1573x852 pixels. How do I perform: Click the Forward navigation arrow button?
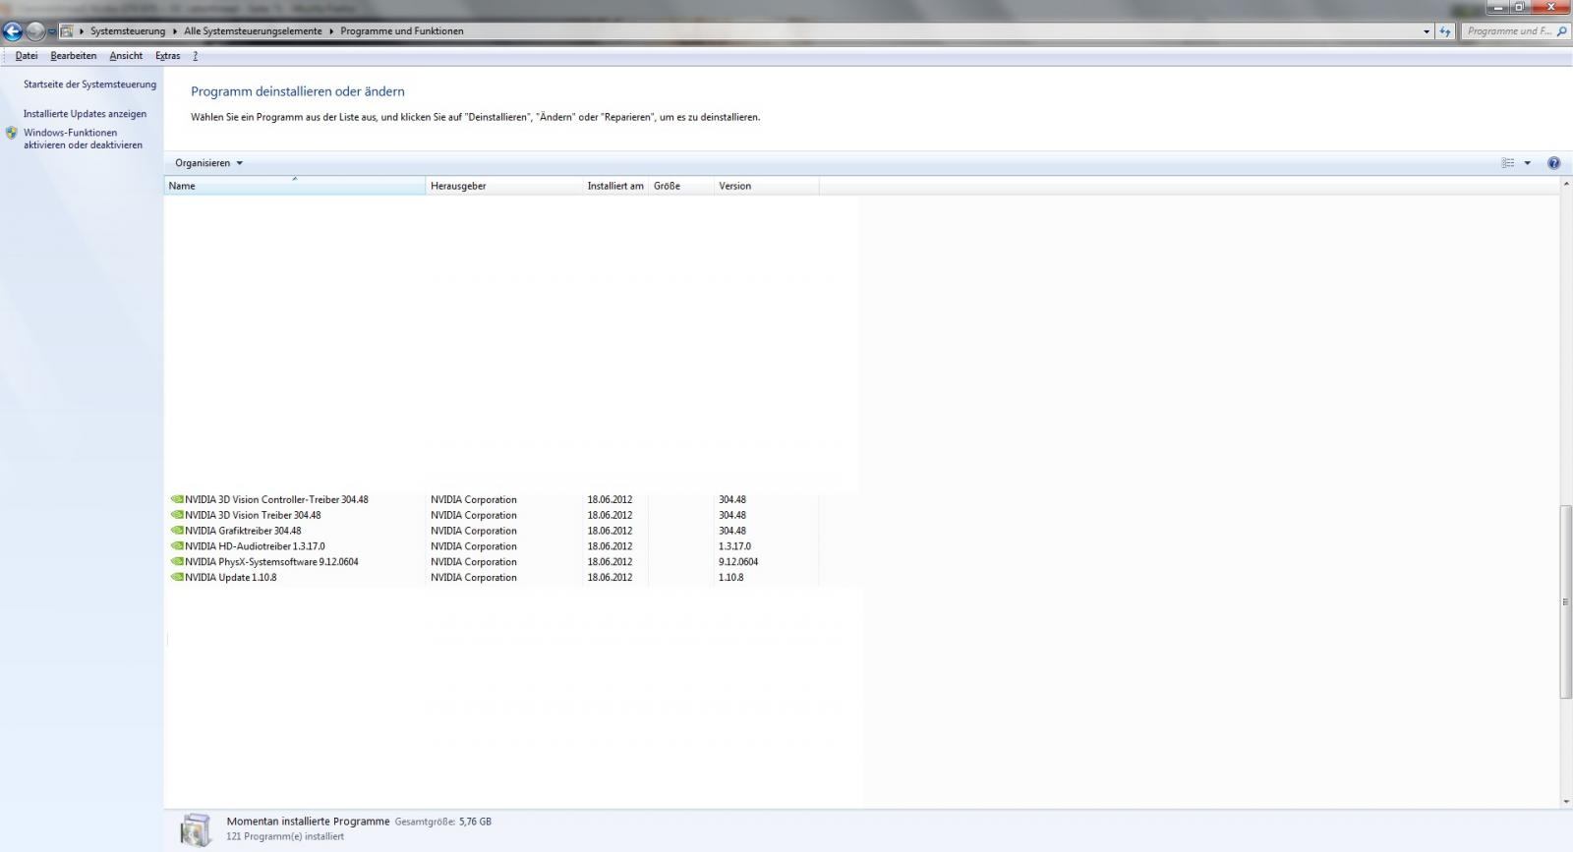35,31
